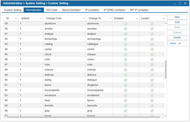Toggle Enabled checkbox for aluminum row
The image size is (190, 122).
click(x=126, y=24)
